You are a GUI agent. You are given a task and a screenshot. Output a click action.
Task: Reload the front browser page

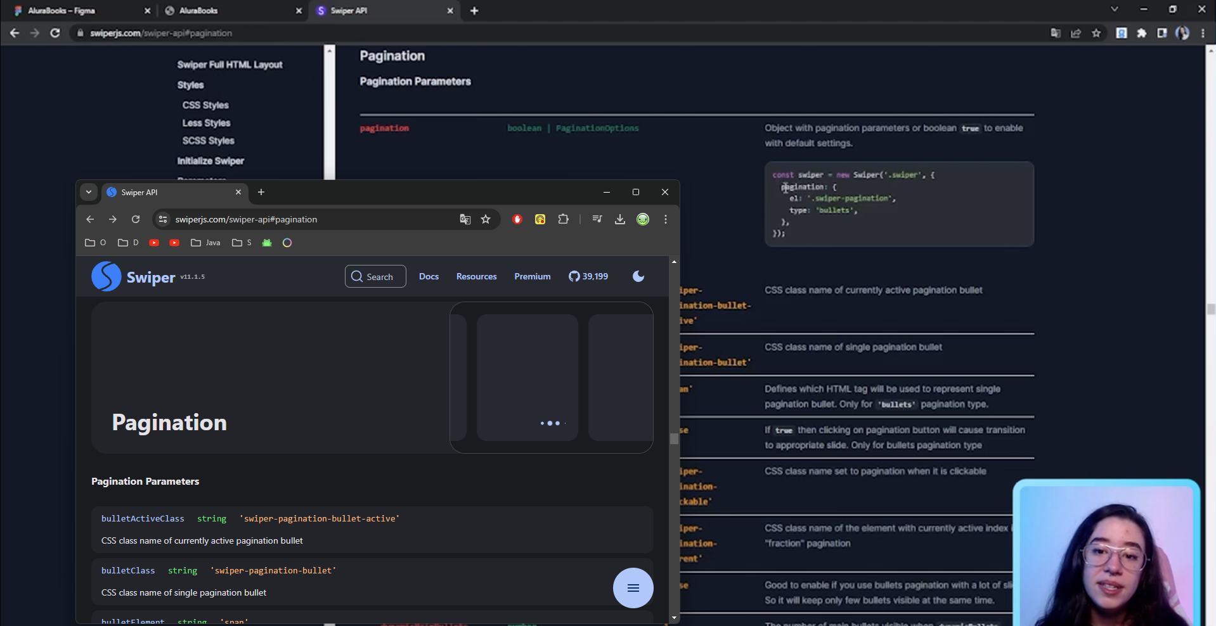pos(136,219)
